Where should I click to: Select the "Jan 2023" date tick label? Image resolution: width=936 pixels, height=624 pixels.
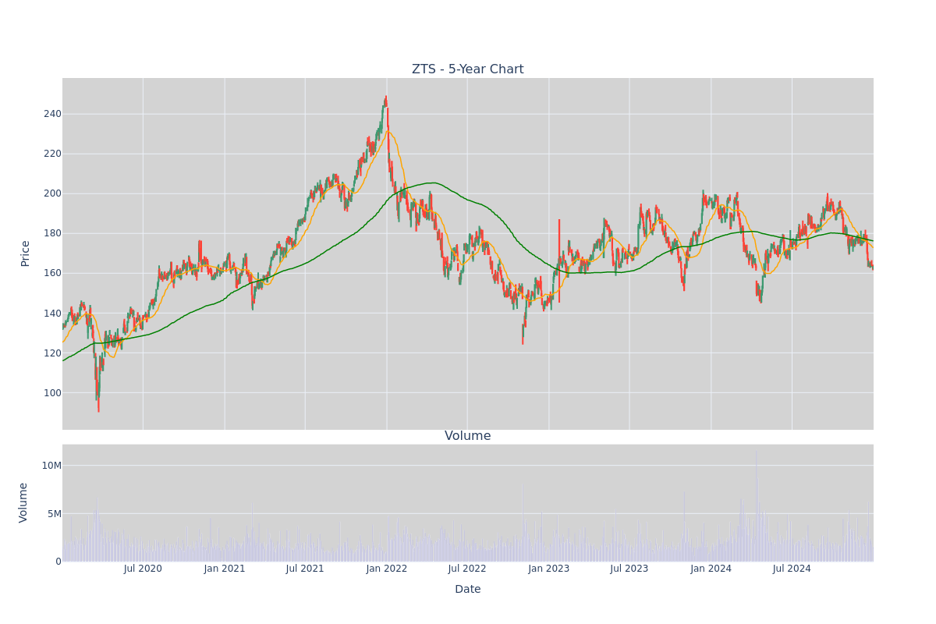pos(549,569)
